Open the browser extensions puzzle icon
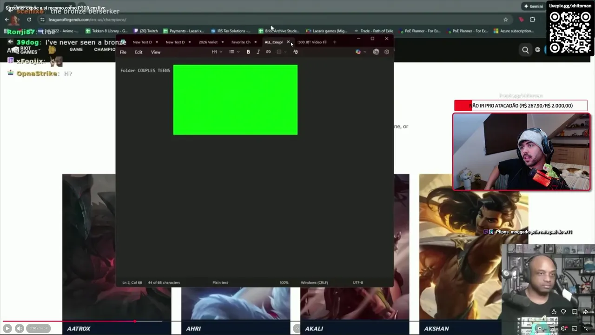This screenshot has width=595, height=335. tap(533, 20)
